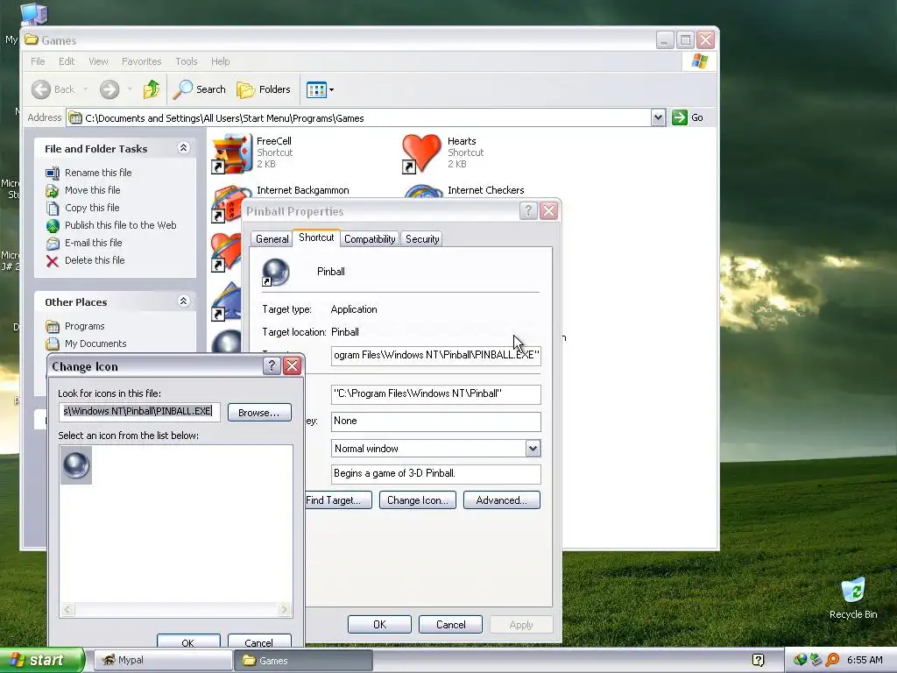Open View menu in Games window

[x=98, y=61]
